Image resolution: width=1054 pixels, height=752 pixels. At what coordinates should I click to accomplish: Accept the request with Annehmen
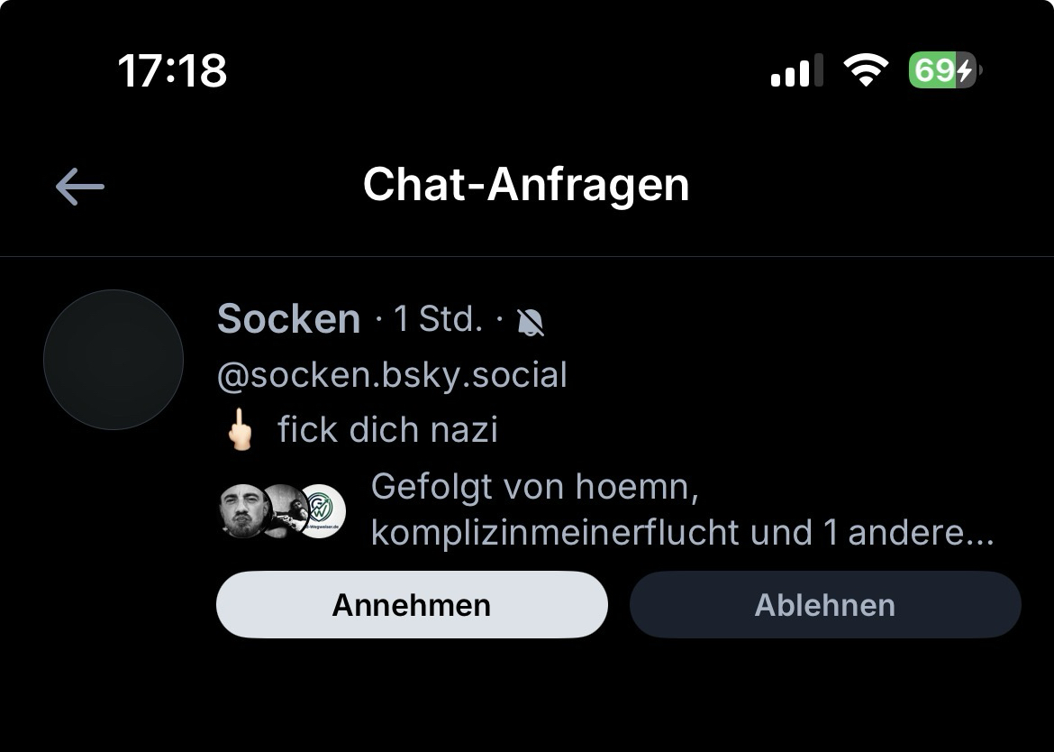(x=412, y=604)
